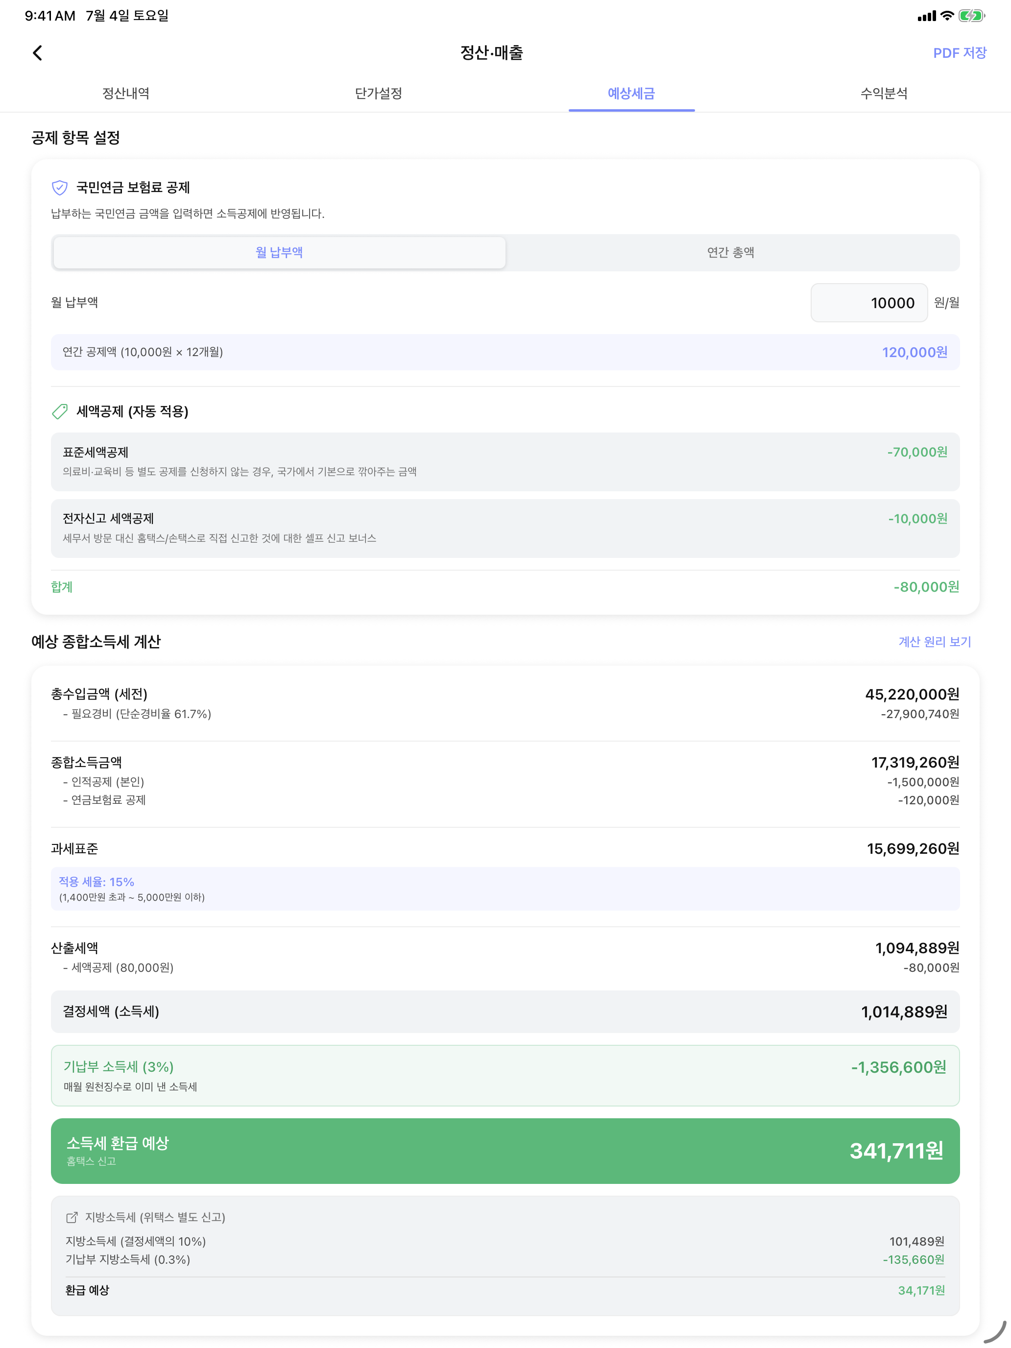Click the 1,094,889원 calculated tax value
This screenshot has width=1011, height=1348.
tap(917, 948)
